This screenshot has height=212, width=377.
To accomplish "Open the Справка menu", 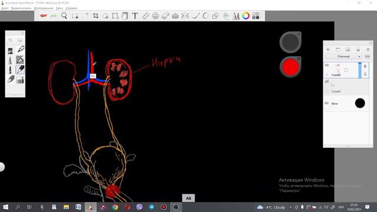I will [x=71, y=8].
